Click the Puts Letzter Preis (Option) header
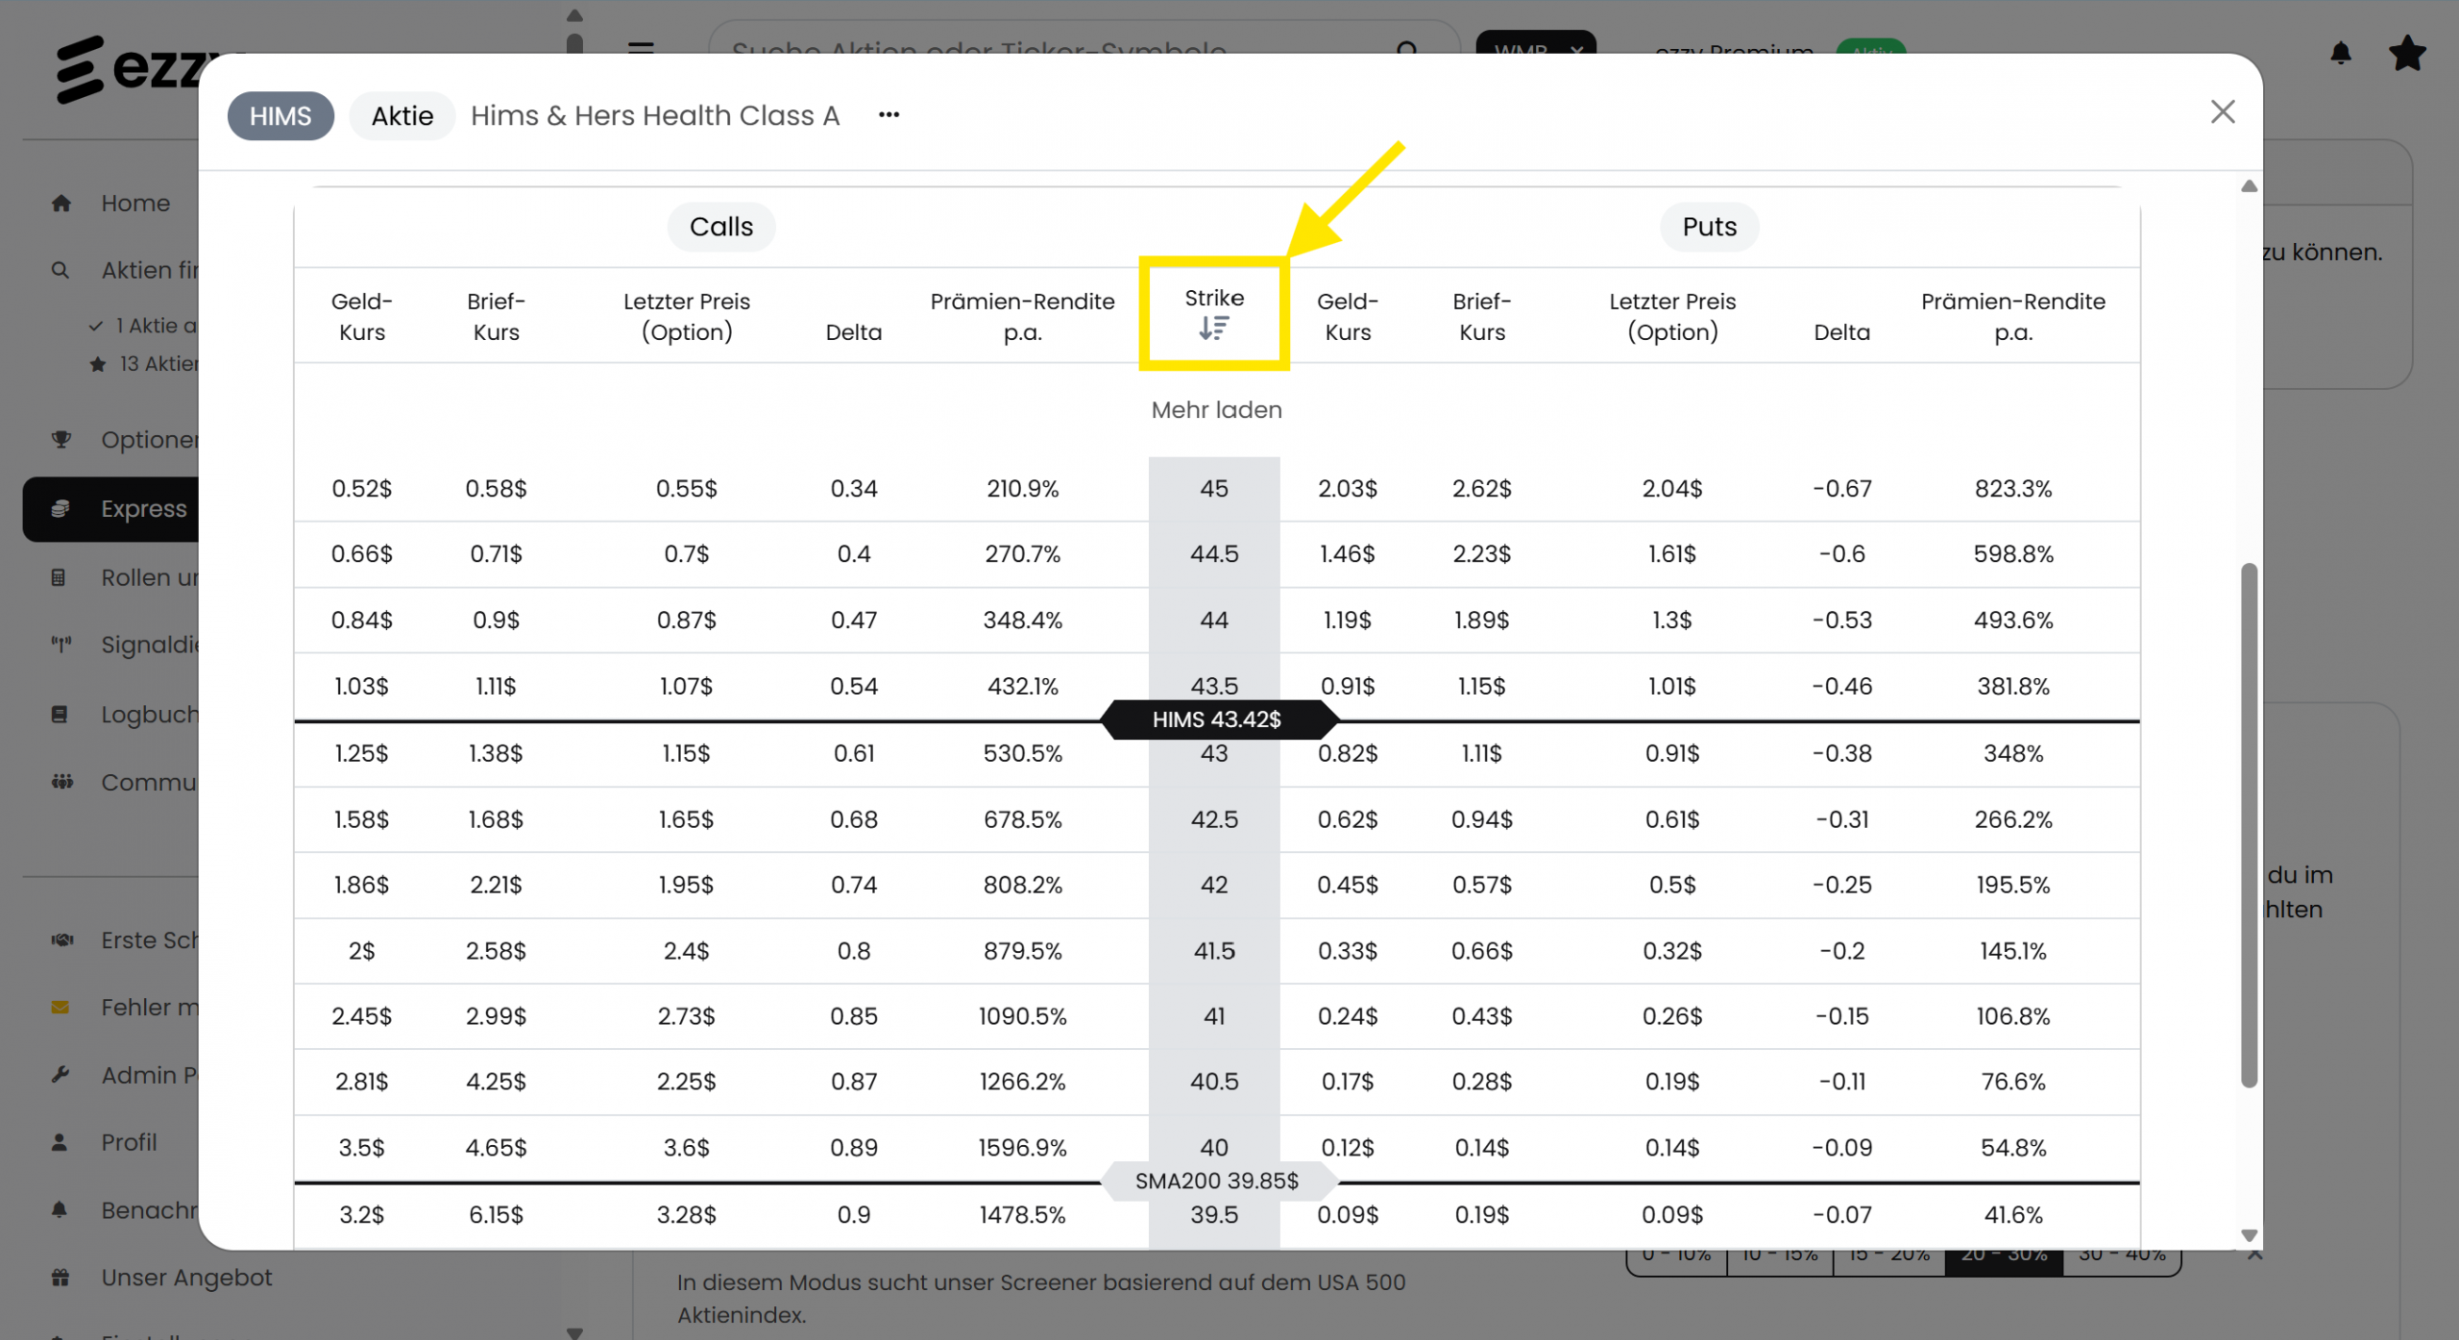2459x1340 pixels. (1671, 316)
